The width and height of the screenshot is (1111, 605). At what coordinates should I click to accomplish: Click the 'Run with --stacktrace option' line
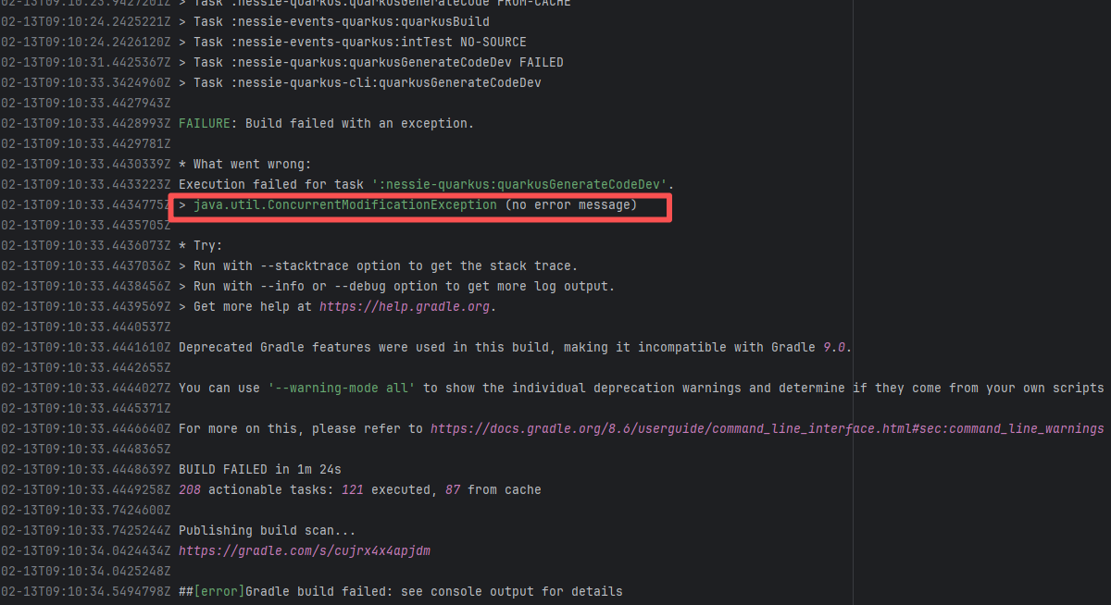coord(378,265)
